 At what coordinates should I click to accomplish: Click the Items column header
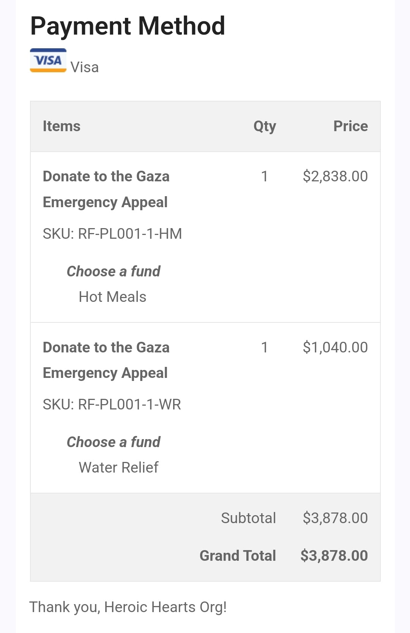click(x=61, y=126)
